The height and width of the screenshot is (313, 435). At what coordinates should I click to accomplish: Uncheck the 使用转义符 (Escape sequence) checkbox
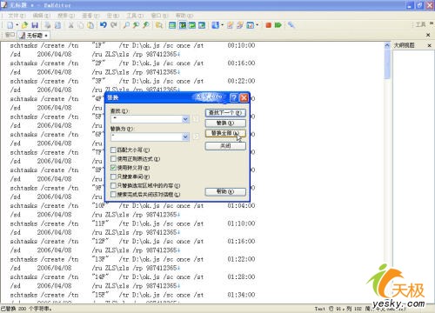(113, 168)
